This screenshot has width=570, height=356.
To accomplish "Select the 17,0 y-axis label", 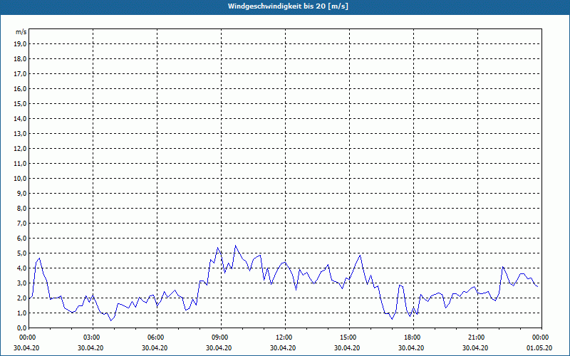I will pos(21,74).
